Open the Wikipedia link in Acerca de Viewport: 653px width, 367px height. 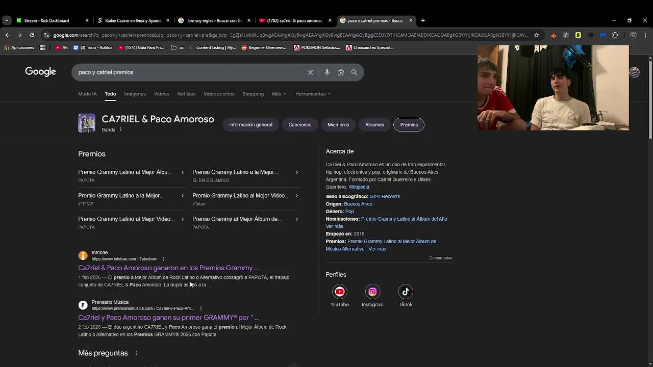(x=359, y=187)
